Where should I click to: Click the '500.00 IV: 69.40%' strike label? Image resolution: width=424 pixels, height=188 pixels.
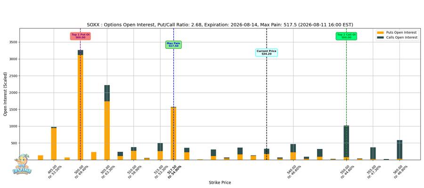click(81, 171)
